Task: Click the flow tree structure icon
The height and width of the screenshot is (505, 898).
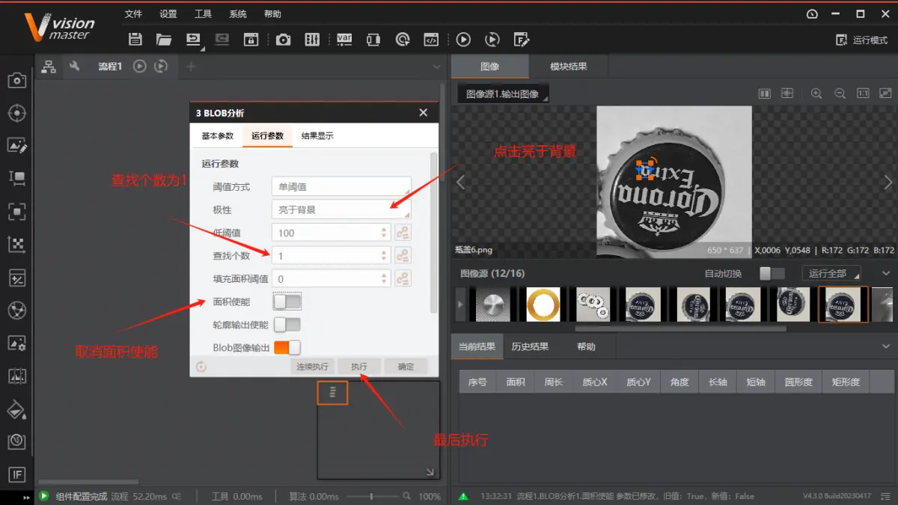Action: click(x=49, y=67)
